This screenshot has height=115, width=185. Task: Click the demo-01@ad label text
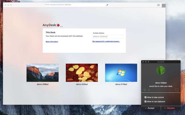[121, 84]
